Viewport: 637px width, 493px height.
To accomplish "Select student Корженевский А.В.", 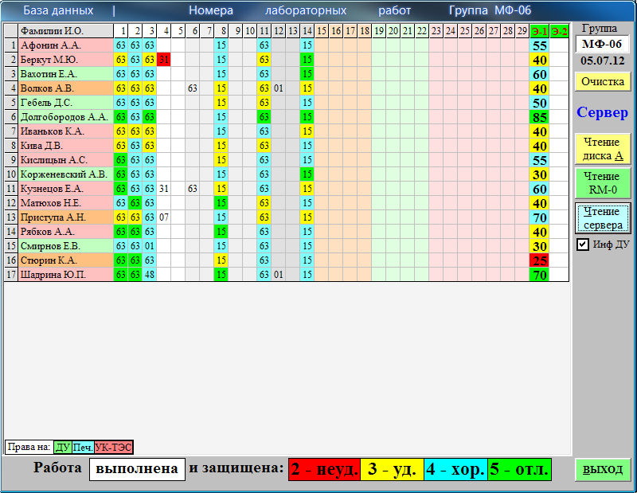I will tap(66, 174).
